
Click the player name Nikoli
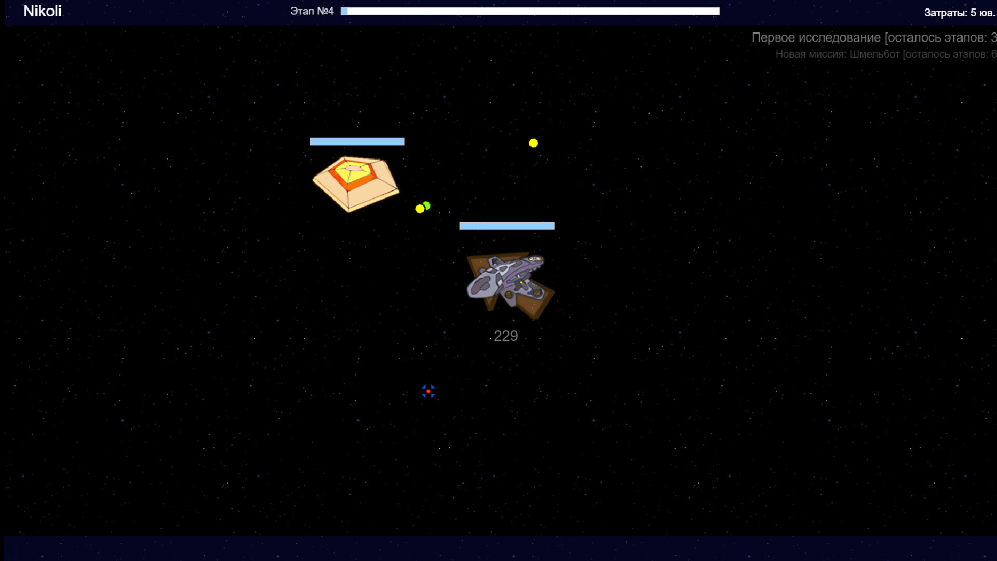[x=43, y=10]
